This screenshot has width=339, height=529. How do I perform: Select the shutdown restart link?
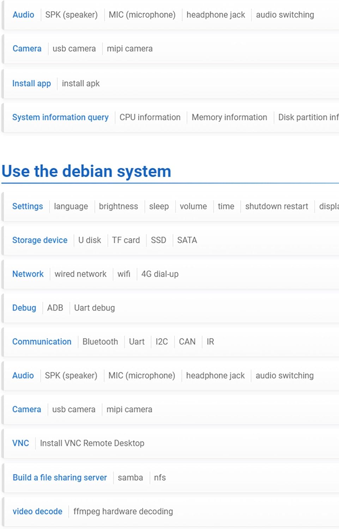click(277, 206)
